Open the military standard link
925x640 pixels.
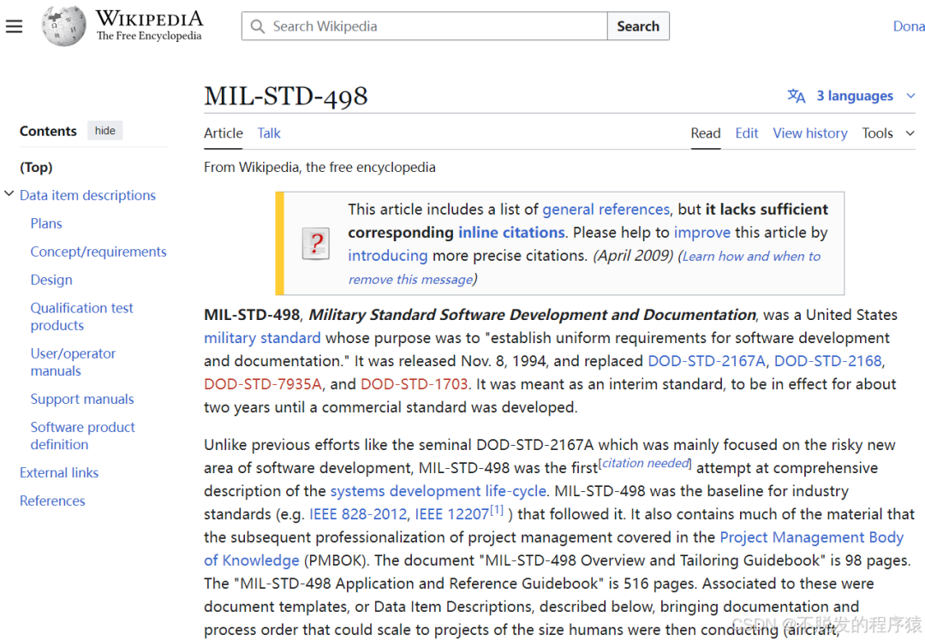pos(263,338)
